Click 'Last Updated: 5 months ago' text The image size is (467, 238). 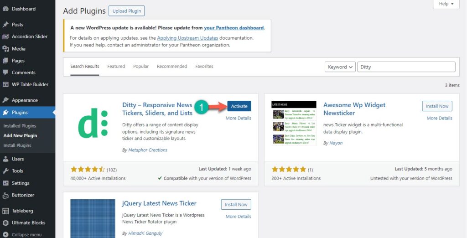click(424, 169)
